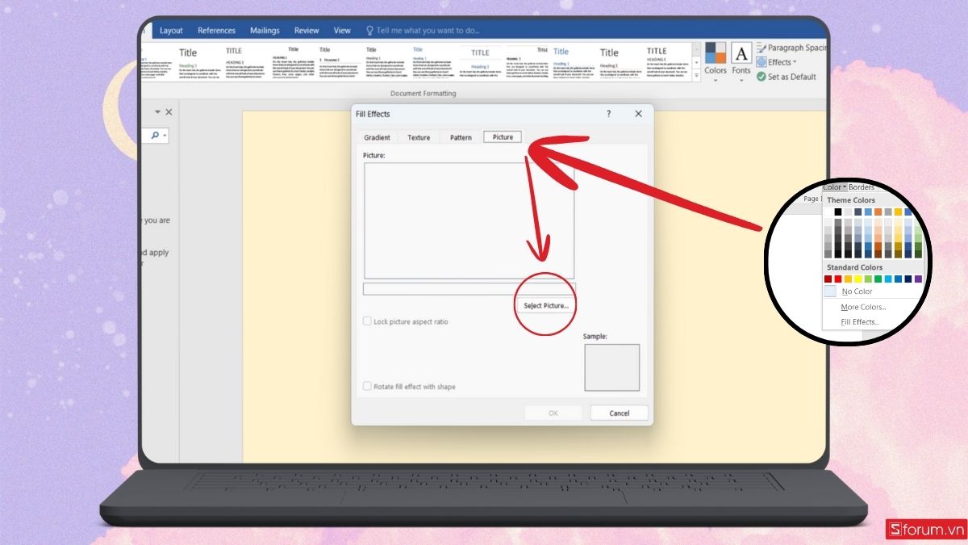Switch to the Pattern tab
968x545 pixels.
pos(461,137)
